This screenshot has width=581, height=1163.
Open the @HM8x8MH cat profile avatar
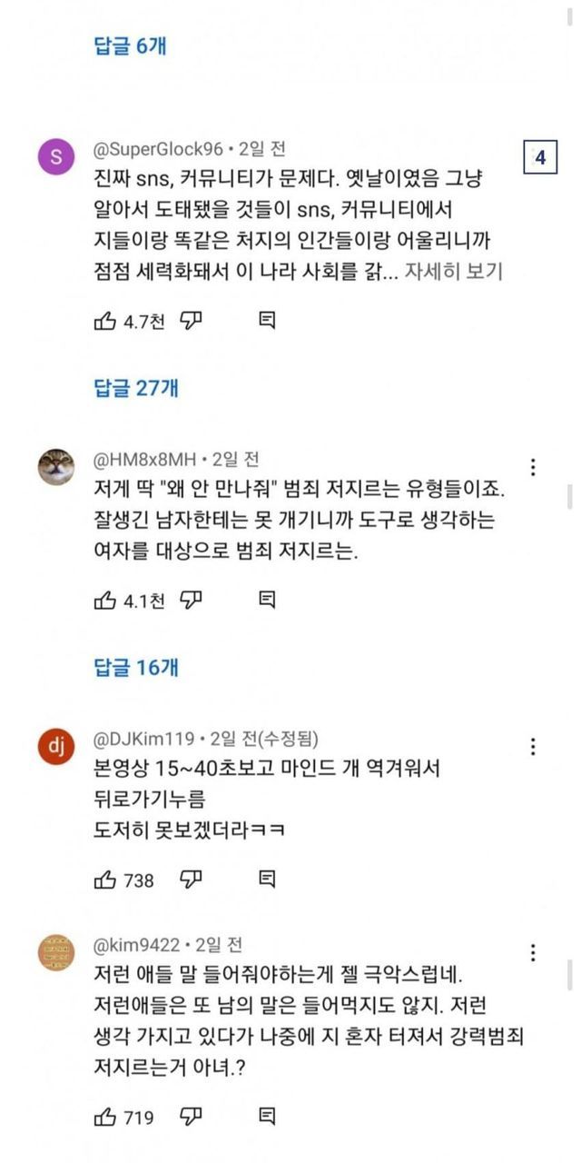55,467
